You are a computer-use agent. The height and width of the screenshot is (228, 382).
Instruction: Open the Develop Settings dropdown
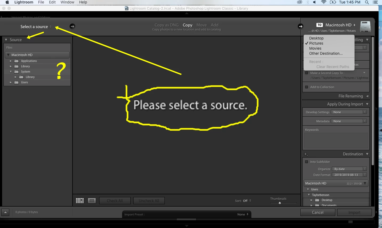349,112
